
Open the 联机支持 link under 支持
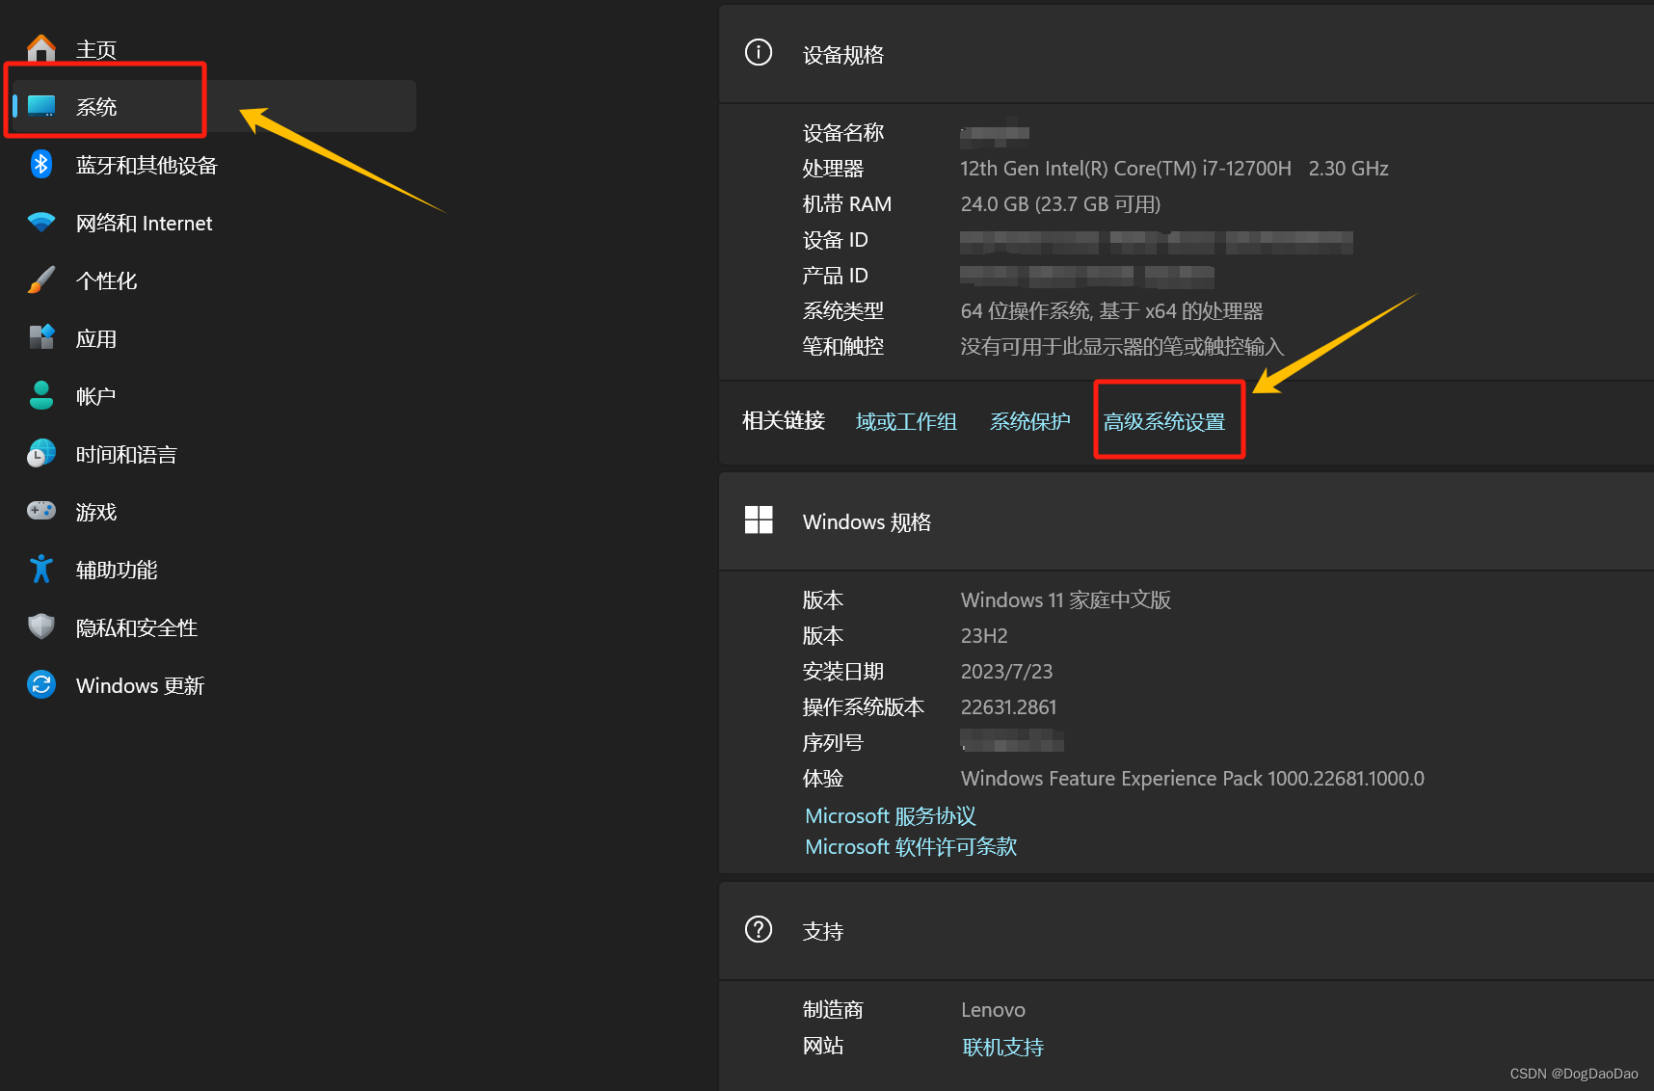1002,1047
